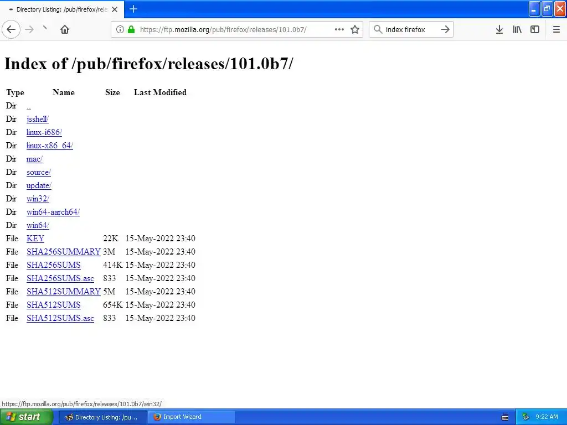This screenshot has width=567, height=425.
Task: Download the KEY file
Action: point(35,239)
